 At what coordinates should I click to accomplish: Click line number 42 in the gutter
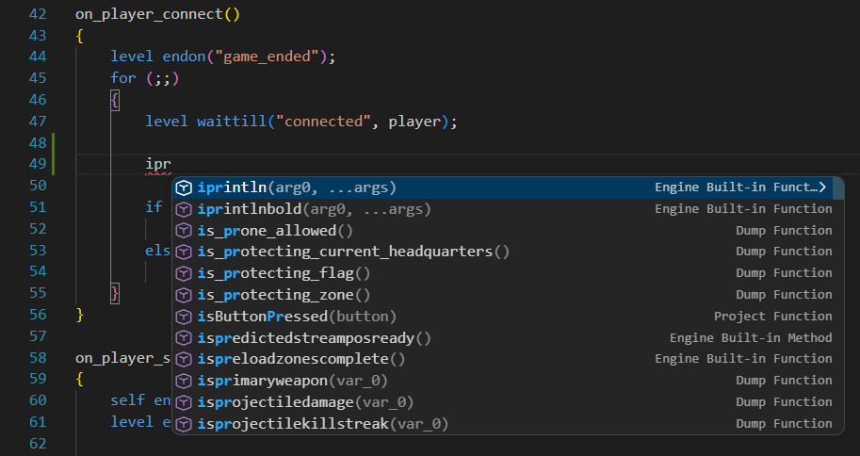click(38, 14)
